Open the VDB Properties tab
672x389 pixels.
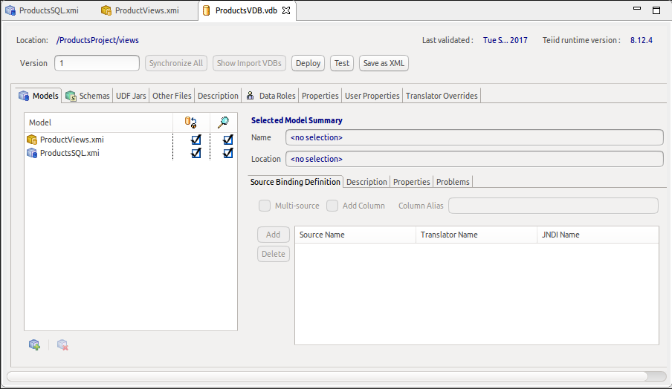(320, 96)
